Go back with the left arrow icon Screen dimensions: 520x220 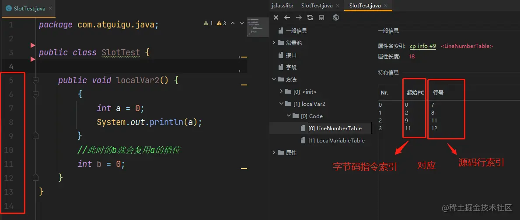pos(287,17)
